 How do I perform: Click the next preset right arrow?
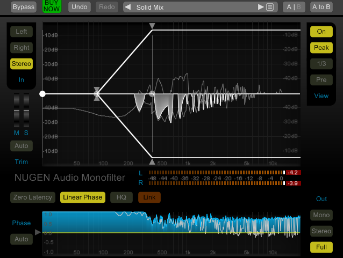pyautogui.click(x=261, y=7)
